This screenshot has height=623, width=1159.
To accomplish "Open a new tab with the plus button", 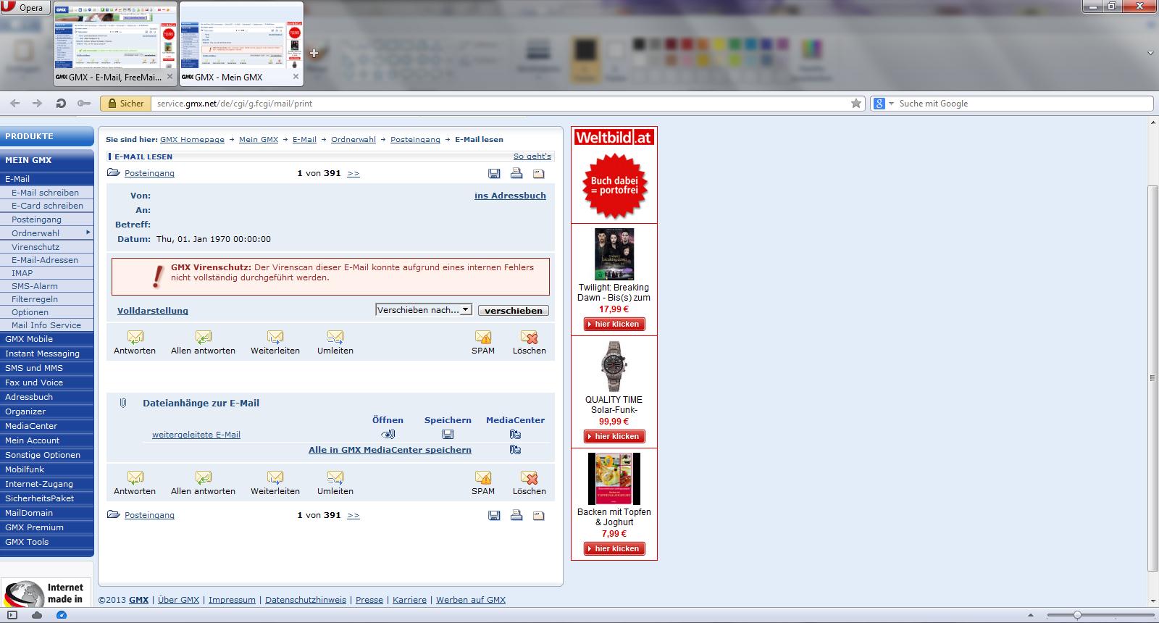I will pos(314,53).
